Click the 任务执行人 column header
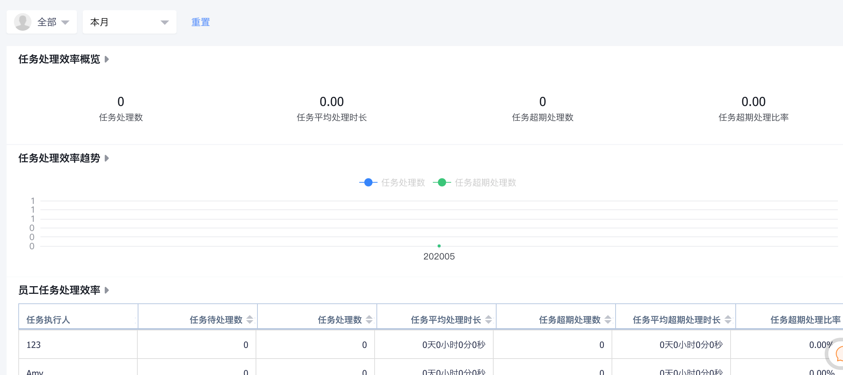The width and height of the screenshot is (843, 375). coord(48,320)
